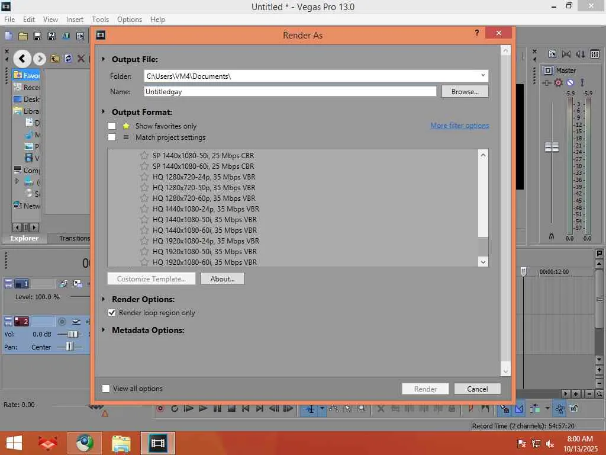
Task: Favorite the HQ 1280x720-24p template star
Action: [144, 177]
